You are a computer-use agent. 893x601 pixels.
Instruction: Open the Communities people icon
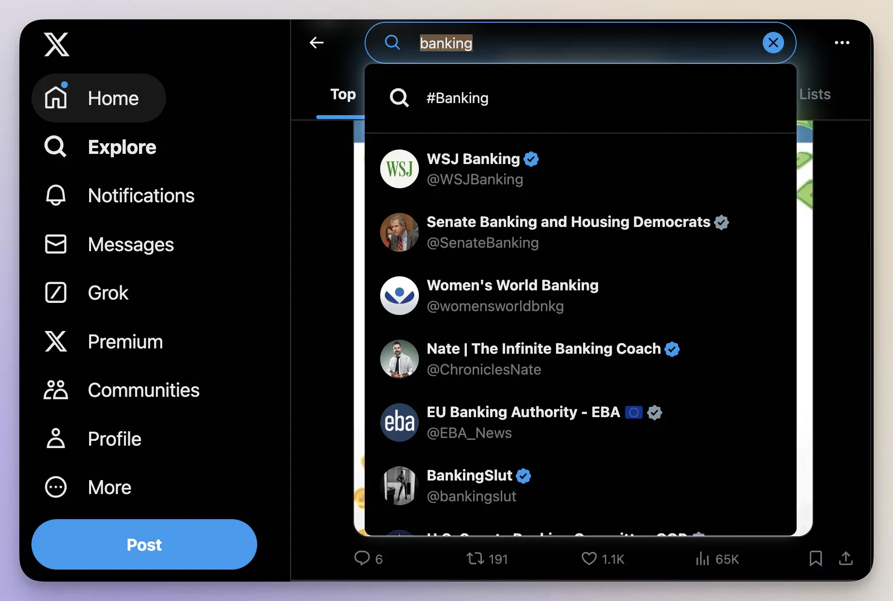coord(56,390)
